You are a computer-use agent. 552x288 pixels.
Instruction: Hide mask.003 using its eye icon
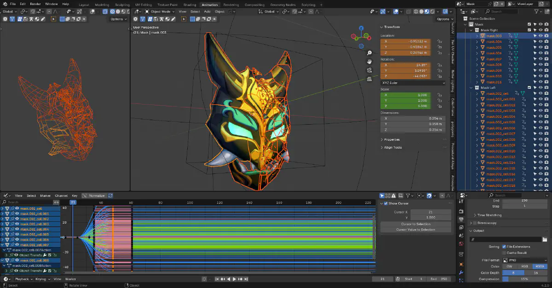(x=541, y=36)
